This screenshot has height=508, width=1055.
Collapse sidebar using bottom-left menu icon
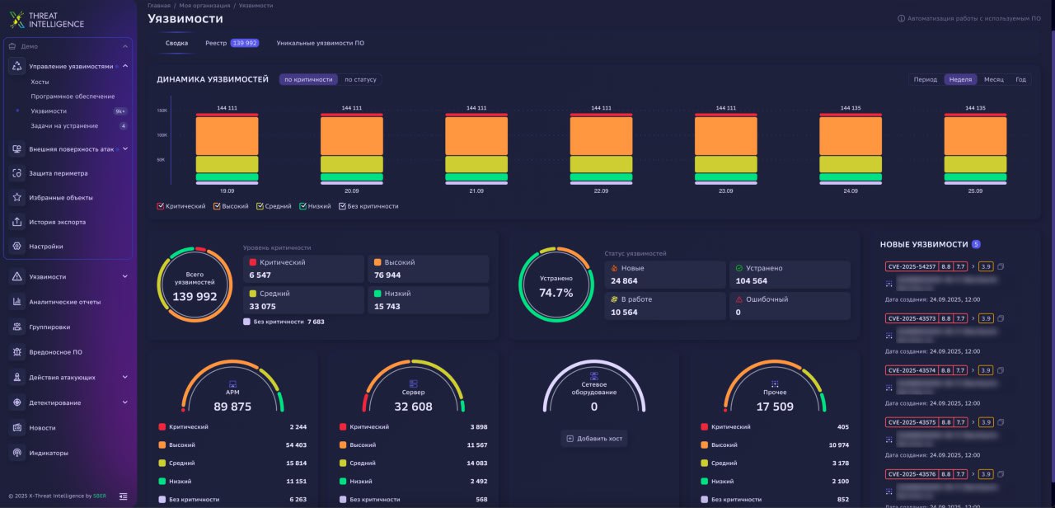[x=123, y=496]
